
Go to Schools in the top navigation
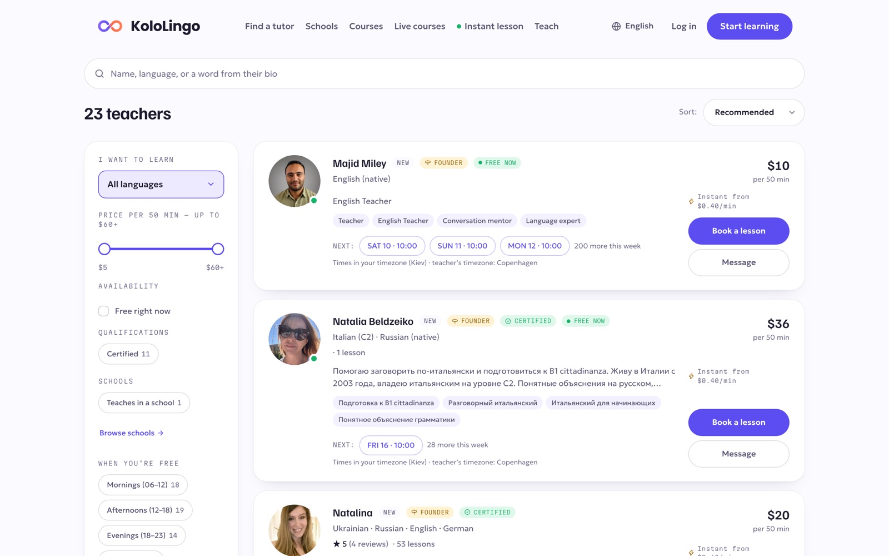point(322,26)
